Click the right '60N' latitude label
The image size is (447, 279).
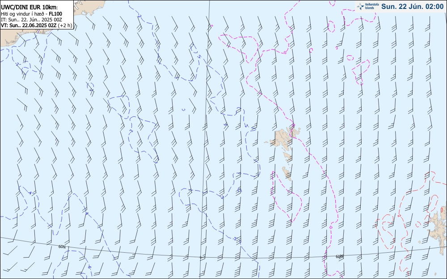coord(339,256)
